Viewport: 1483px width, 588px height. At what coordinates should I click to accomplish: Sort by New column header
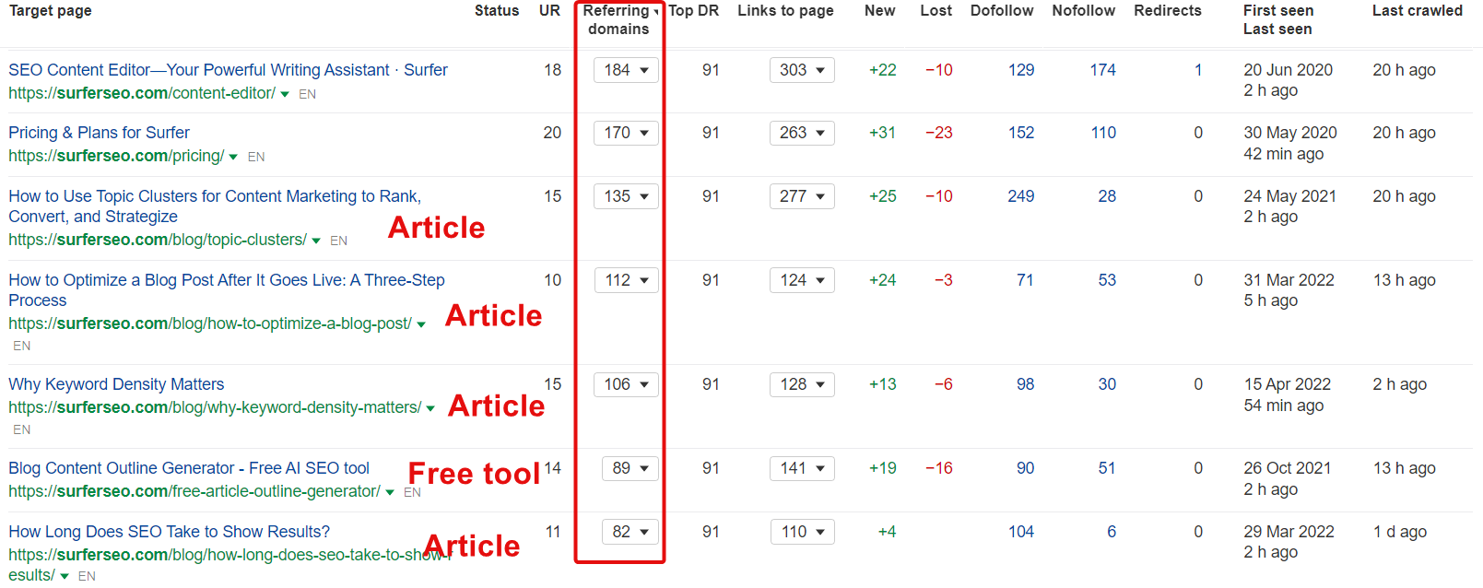click(880, 11)
